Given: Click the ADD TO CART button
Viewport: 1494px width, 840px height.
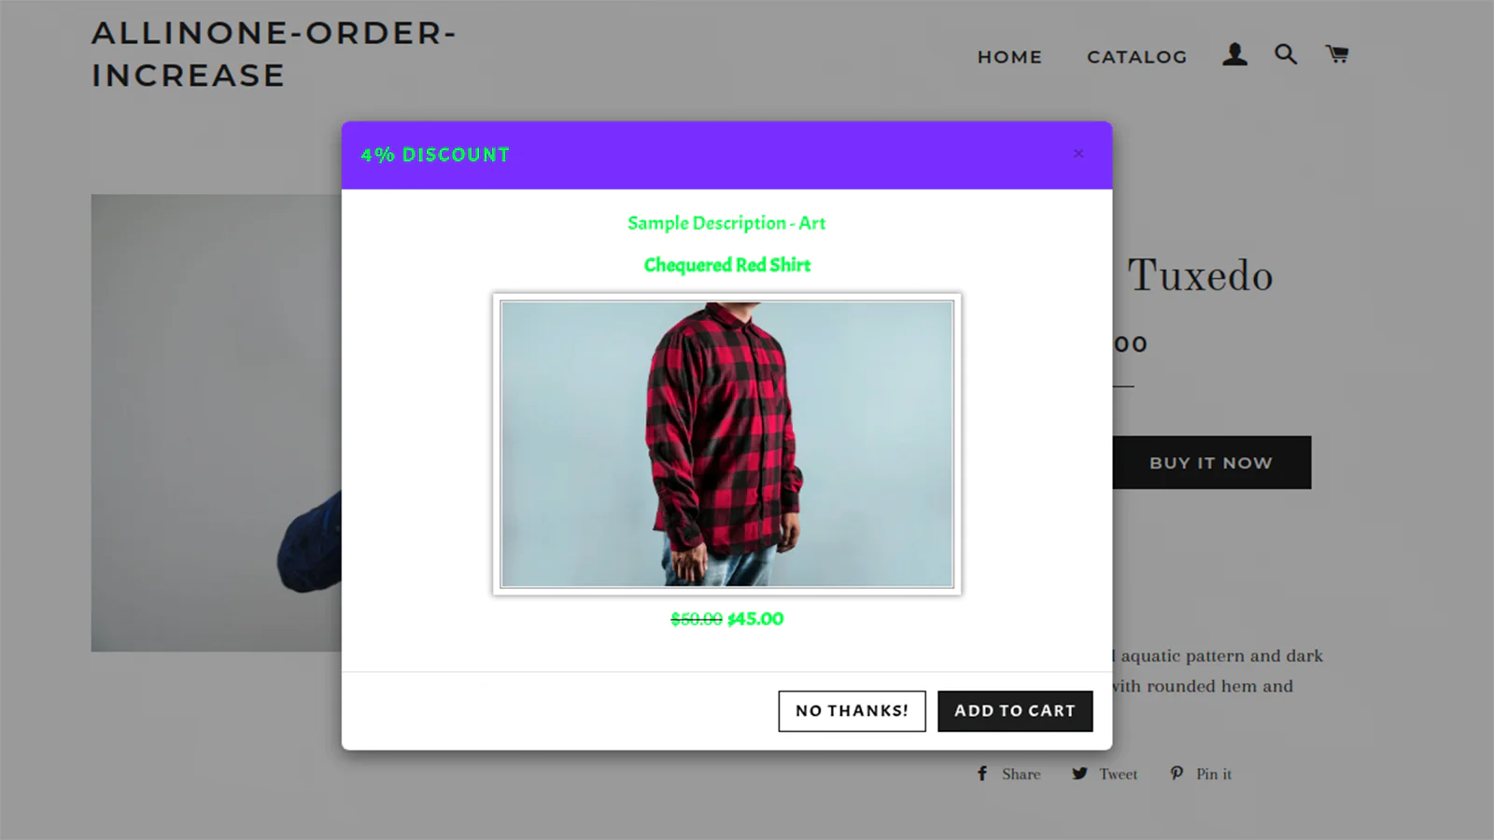Looking at the screenshot, I should [1015, 711].
